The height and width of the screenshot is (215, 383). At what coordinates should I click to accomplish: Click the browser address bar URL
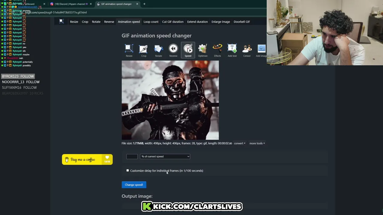(x=56, y=12)
